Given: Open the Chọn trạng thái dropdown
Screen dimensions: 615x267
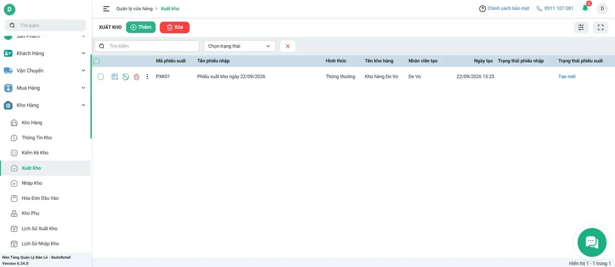Looking at the screenshot, I should (x=240, y=46).
